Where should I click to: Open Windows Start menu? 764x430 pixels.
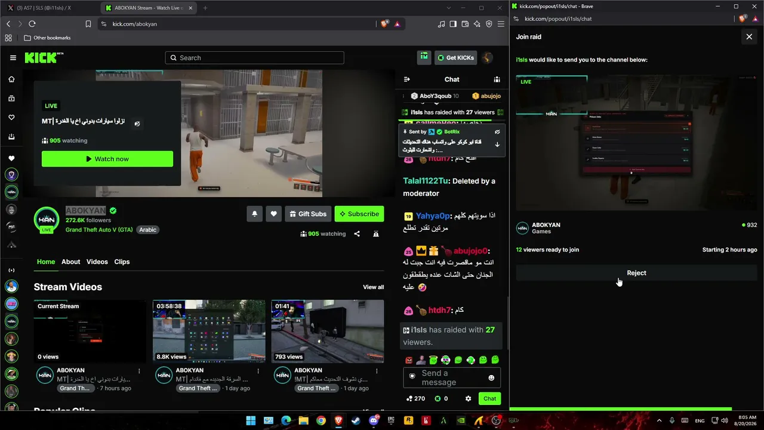[251, 420]
